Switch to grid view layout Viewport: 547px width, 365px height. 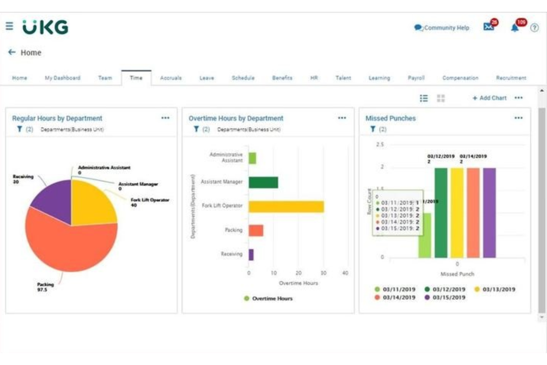click(441, 98)
